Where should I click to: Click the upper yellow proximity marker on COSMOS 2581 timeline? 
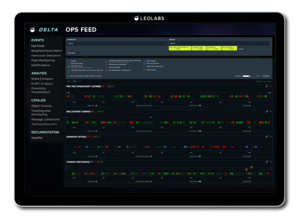point(252,167)
